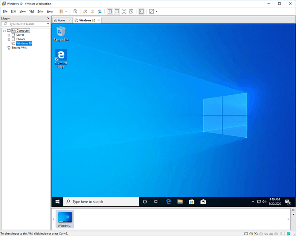Screen dimensions: 296x236
Task: Click the stretch guest display icon
Action: pyautogui.click(x=152, y=12)
